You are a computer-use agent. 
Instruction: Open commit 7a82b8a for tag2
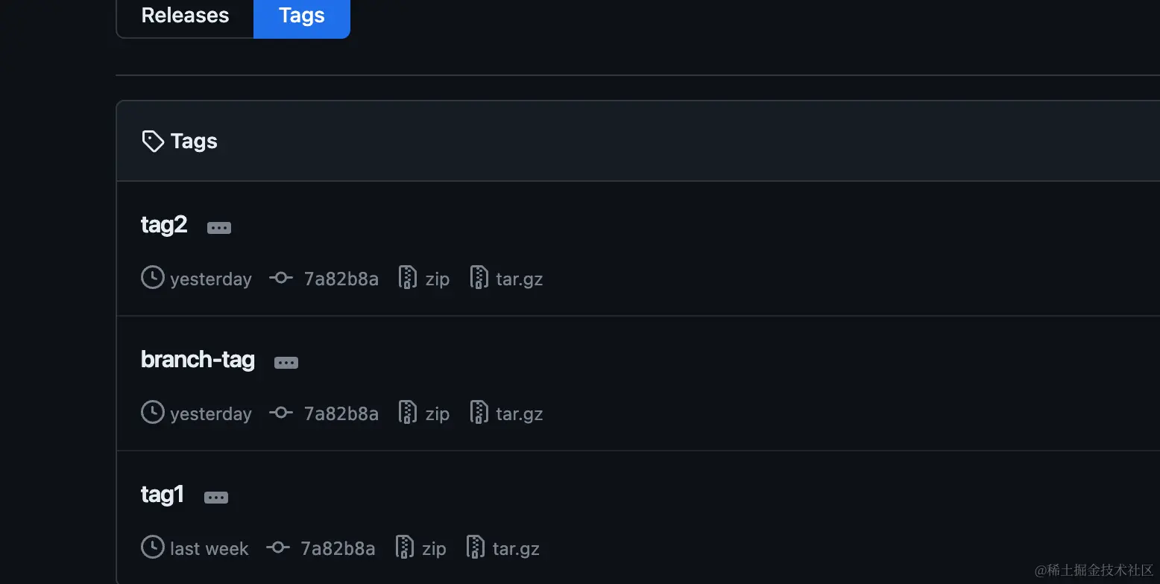click(341, 279)
